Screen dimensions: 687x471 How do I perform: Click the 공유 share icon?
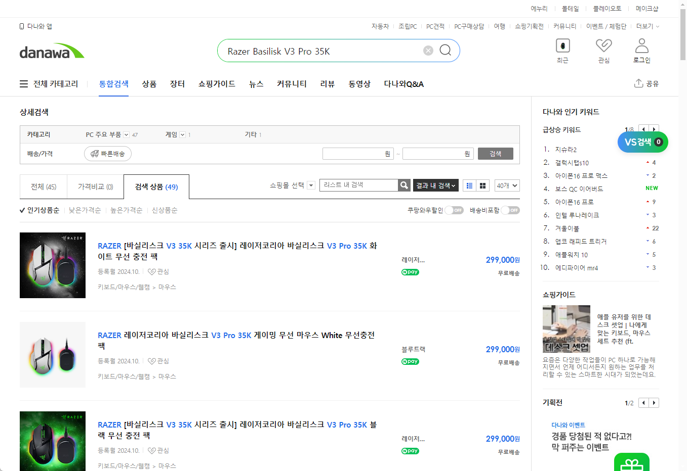click(x=638, y=83)
